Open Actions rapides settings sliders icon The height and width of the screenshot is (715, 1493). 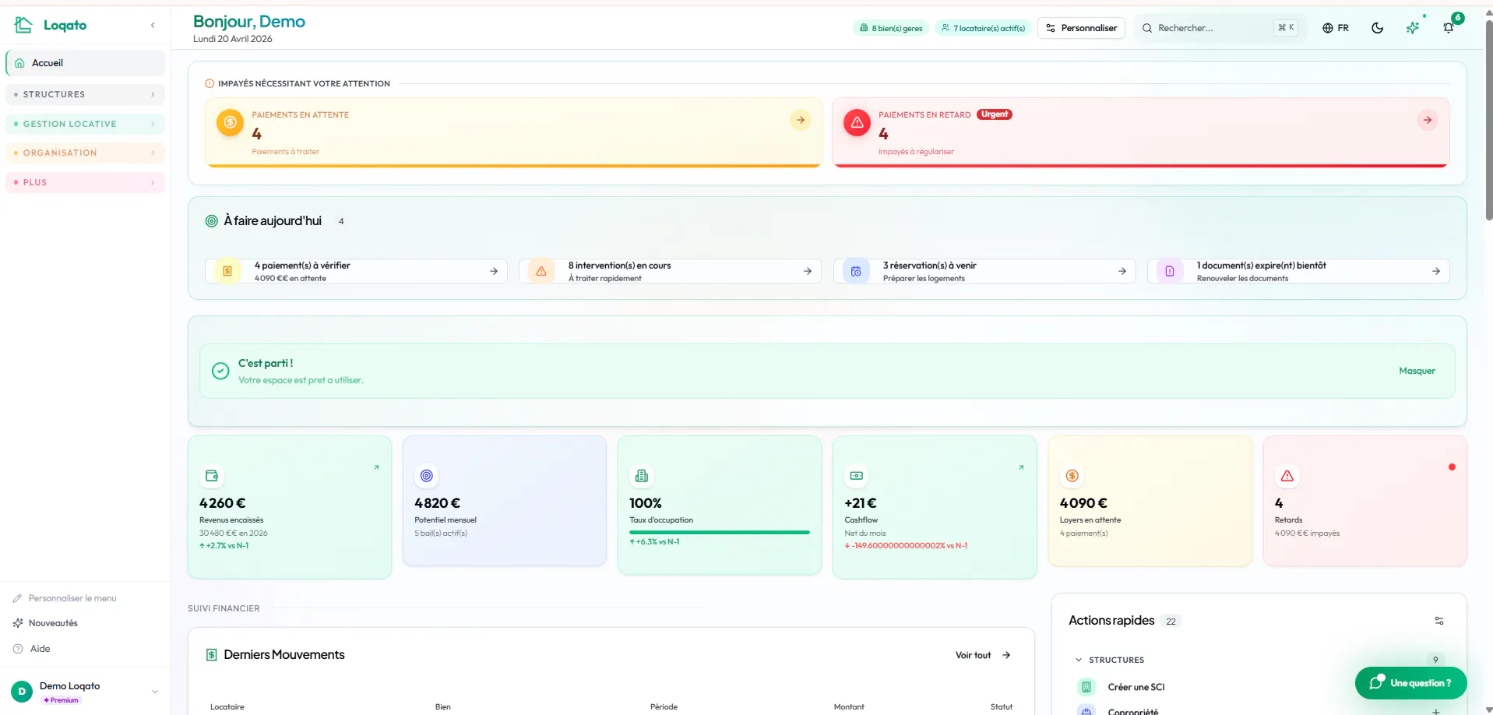[1439, 621]
